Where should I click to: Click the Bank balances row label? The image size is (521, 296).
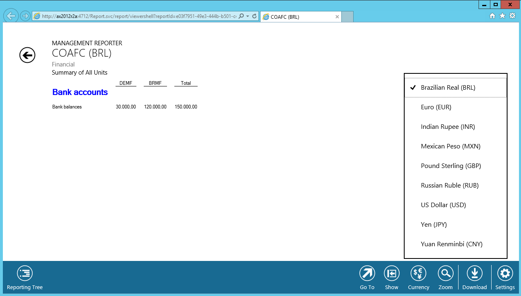point(67,107)
